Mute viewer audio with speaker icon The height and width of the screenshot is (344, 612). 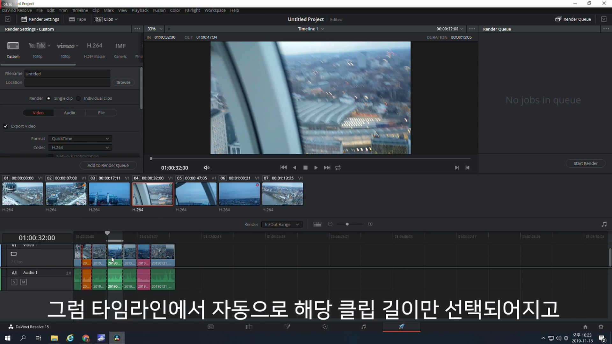click(x=207, y=168)
